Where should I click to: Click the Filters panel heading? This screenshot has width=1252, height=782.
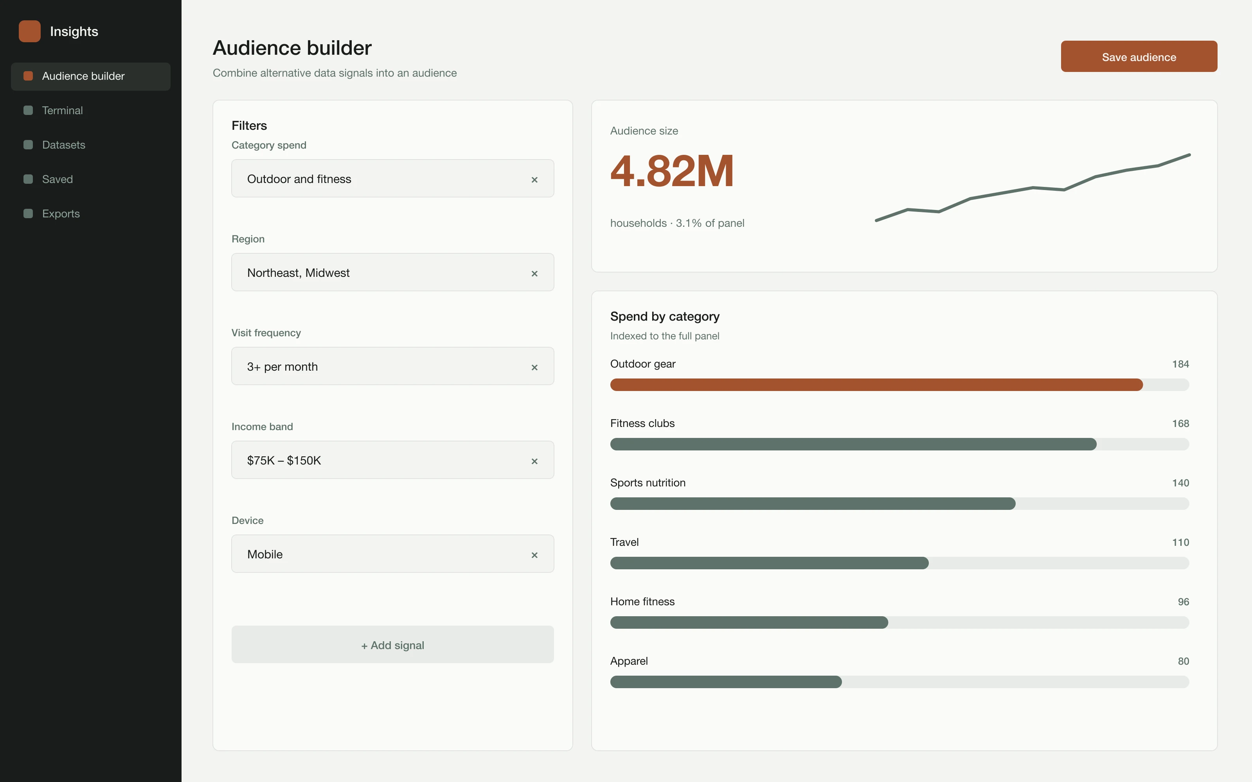coord(249,126)
